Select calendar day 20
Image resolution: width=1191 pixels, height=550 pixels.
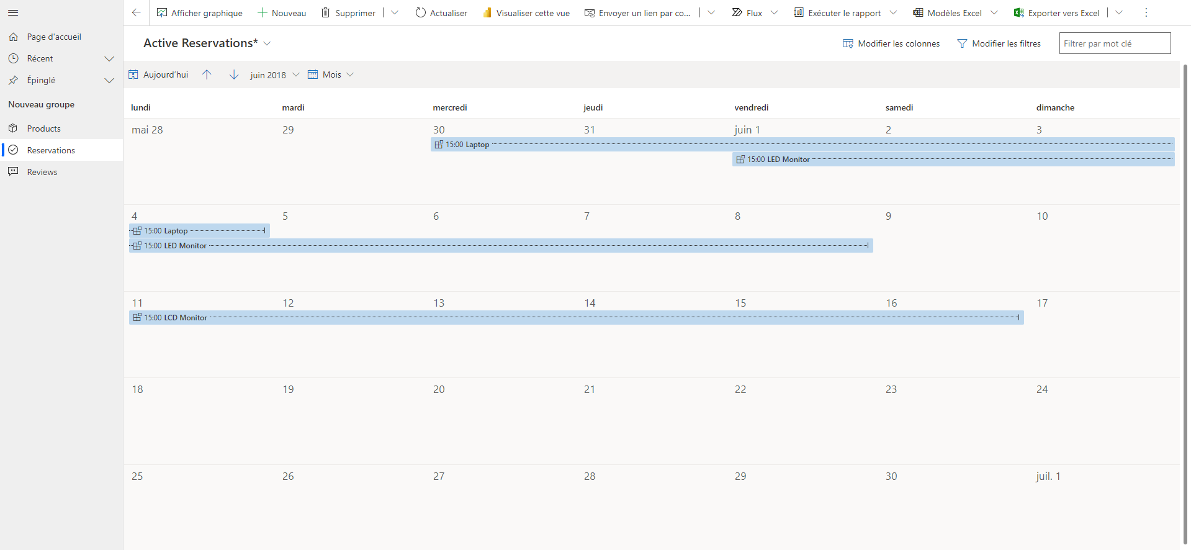(x=439, y=389)
